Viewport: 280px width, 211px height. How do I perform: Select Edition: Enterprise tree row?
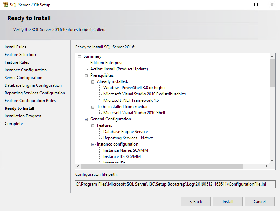[x=107, y=63]
